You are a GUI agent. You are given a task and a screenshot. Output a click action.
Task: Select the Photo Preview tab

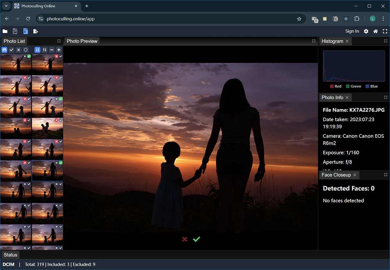pos(82,41)
